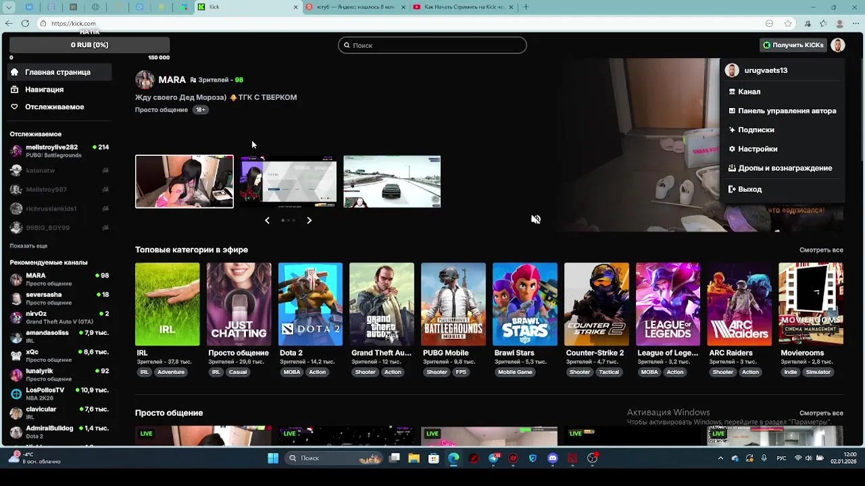This screenshot has width=865, height=486.
Task: Open followed channel mellstroylive282
Action: (x=59, y=151)
